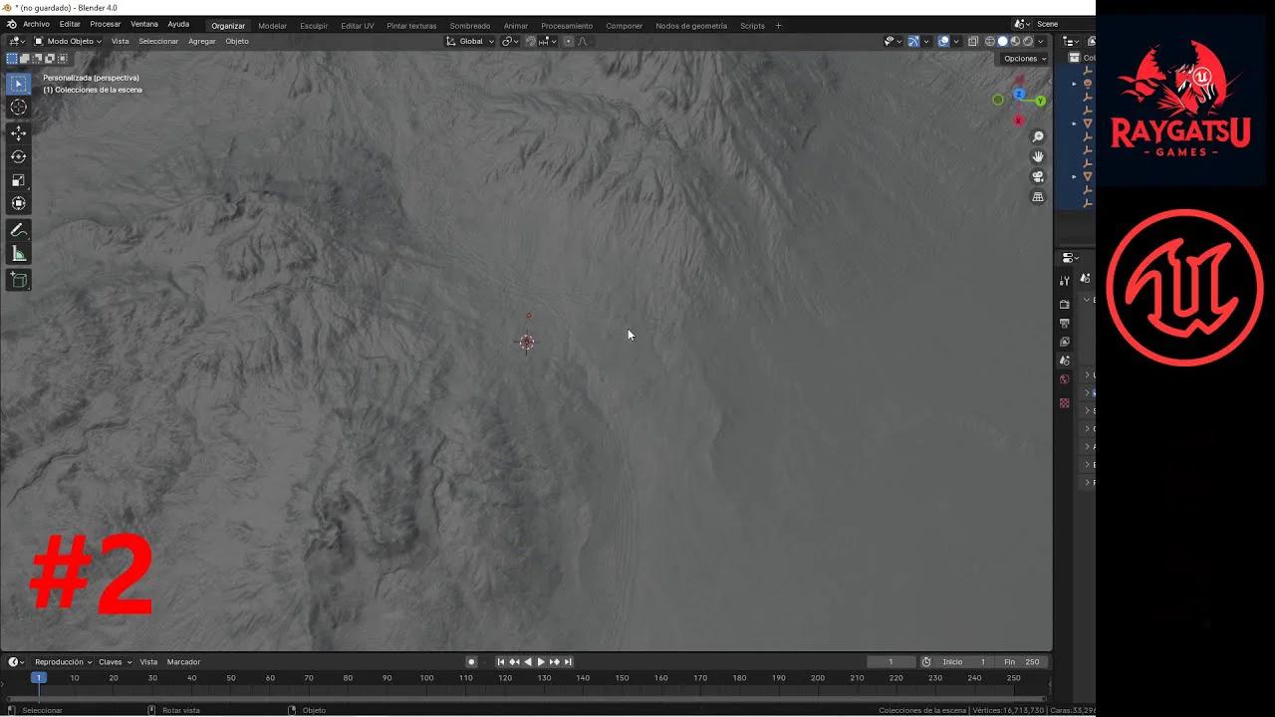
Task: Toggle viewport overlays display
Action: point(943,41)
